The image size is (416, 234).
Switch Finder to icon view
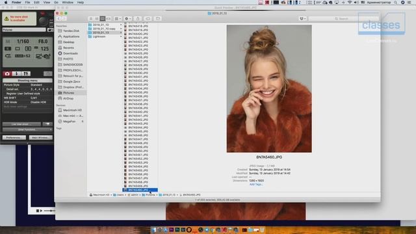91,19
